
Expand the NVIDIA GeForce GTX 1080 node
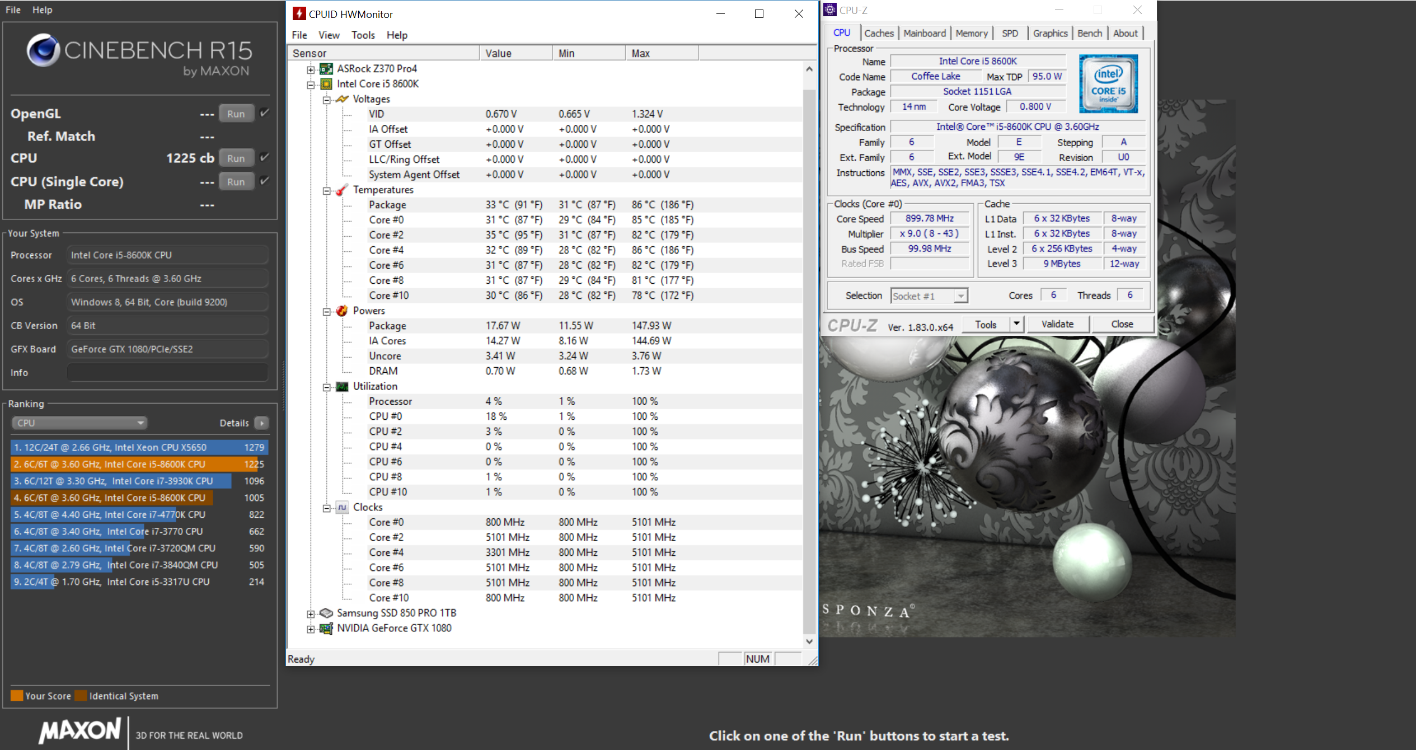point(311,629)
